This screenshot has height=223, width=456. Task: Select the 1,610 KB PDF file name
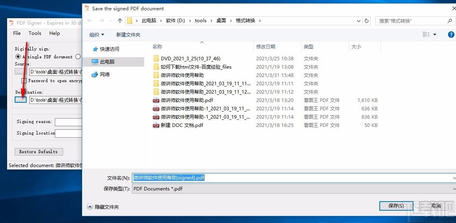[x=187, y=100]
